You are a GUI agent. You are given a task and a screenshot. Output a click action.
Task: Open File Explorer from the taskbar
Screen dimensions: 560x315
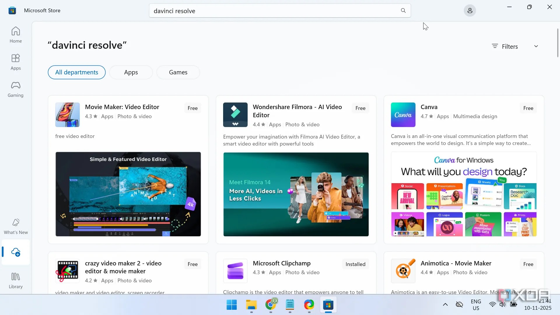251,305
